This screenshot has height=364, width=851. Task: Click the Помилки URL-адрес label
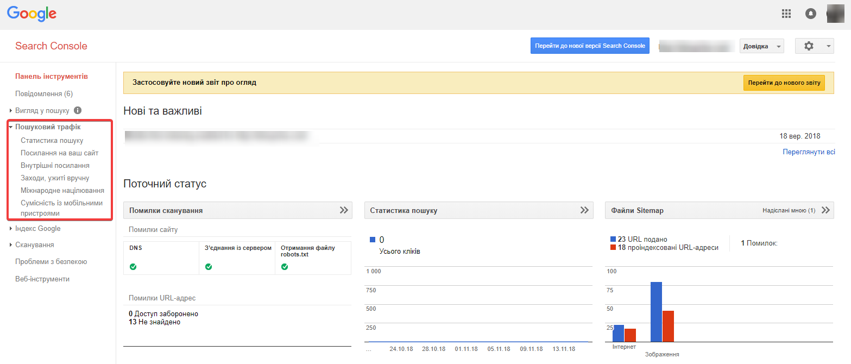pyautogui.click(x=162, y=298)
